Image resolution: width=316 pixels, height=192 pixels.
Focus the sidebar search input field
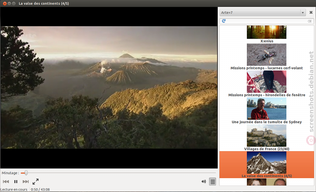point(267,21)
